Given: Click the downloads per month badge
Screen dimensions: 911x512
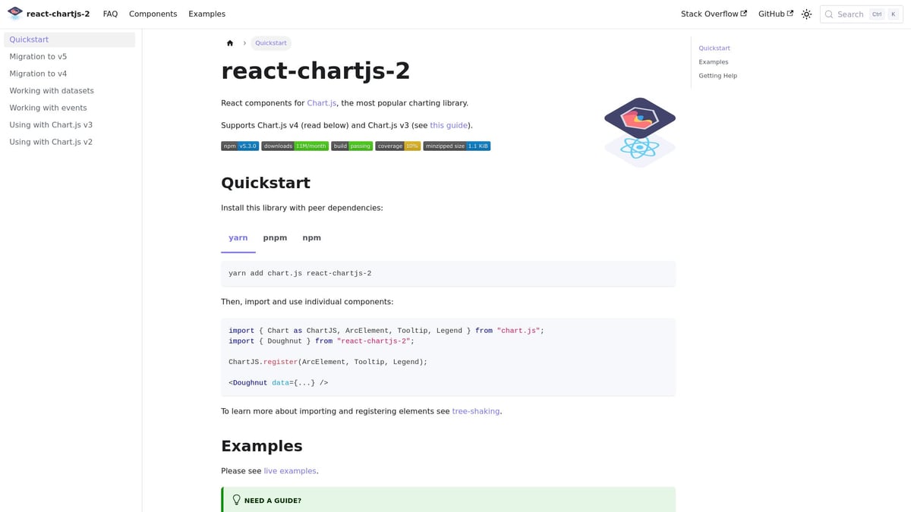Looking at the screenshot, I should [x=295, y=146].
